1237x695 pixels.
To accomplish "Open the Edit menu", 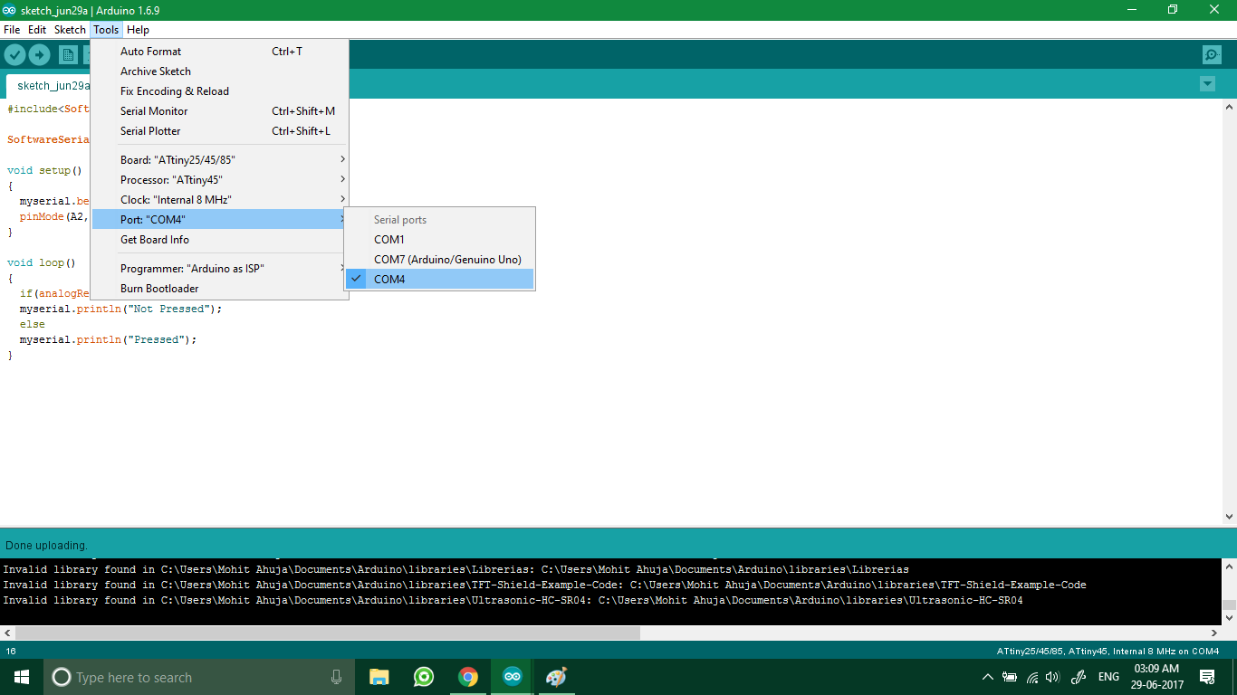I will (x=37, y=30).
